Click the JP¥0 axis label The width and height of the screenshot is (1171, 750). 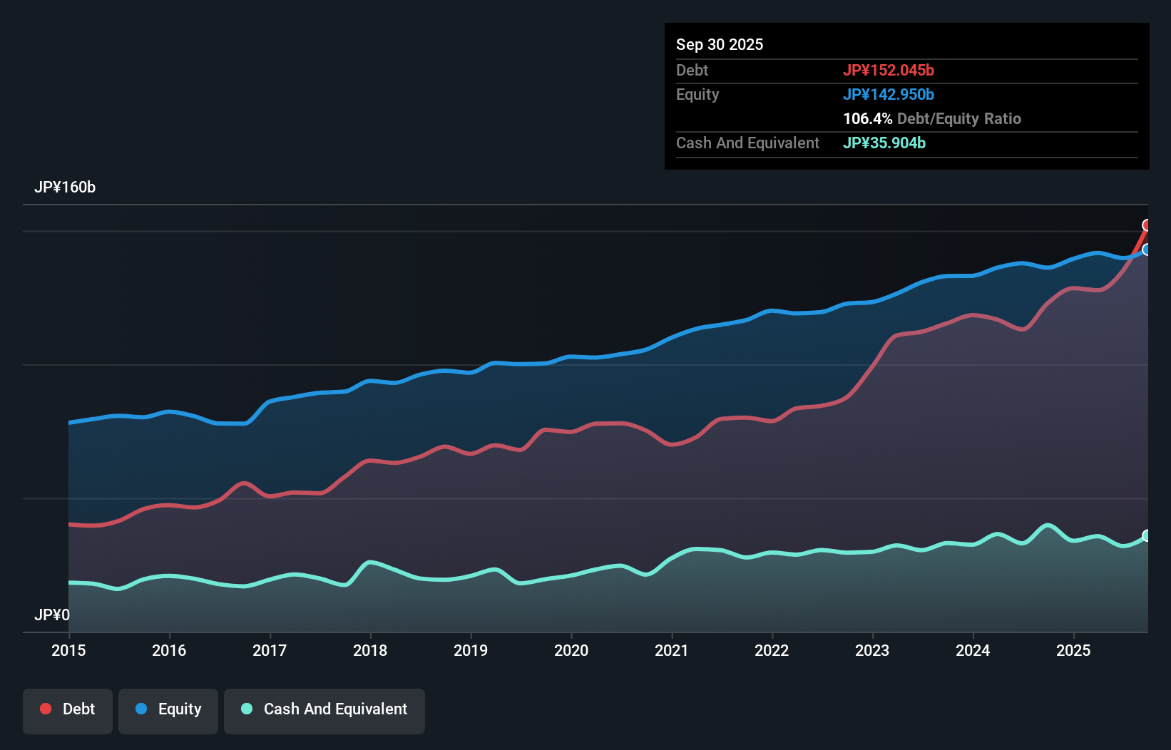[51, 615]
